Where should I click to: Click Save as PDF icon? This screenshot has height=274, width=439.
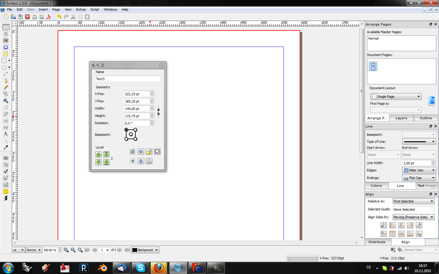[48, 17]
